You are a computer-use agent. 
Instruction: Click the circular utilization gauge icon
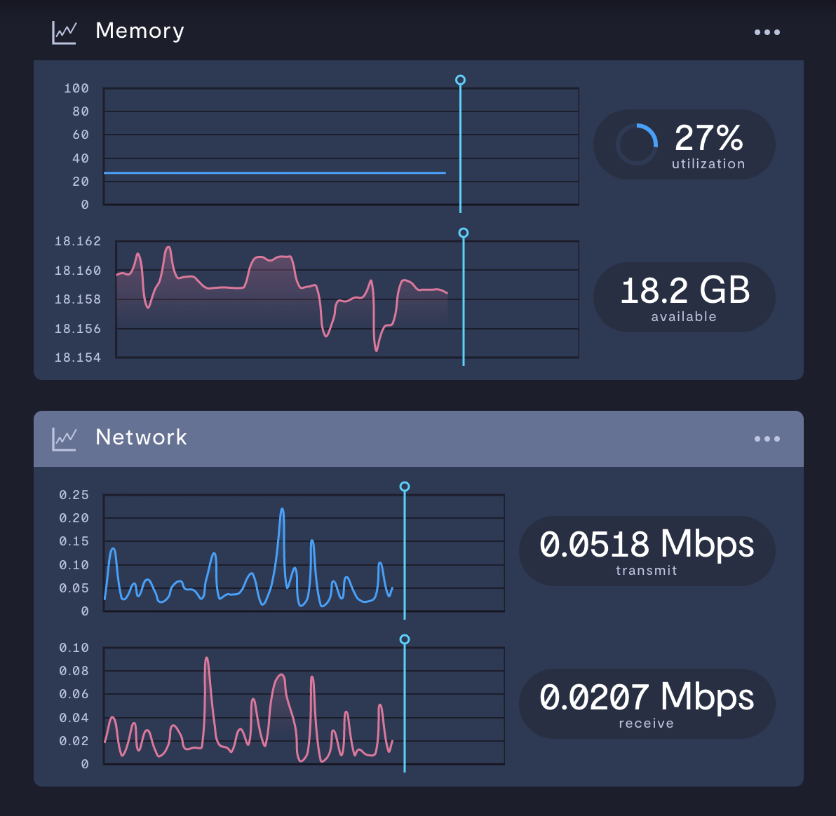[637, 144]
